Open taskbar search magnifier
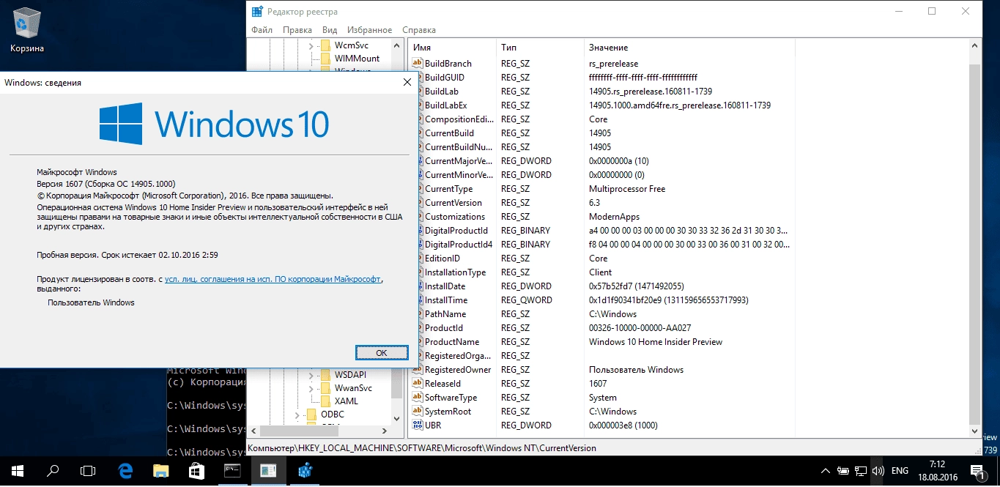This screenshot has height=487, width=1000. 53,471
